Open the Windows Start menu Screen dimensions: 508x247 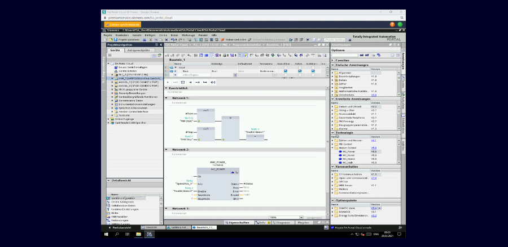[x=106, y=234]
